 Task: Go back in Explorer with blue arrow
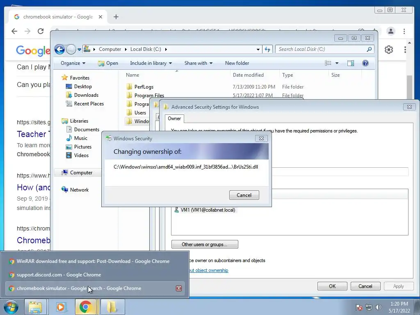[60, 49]
